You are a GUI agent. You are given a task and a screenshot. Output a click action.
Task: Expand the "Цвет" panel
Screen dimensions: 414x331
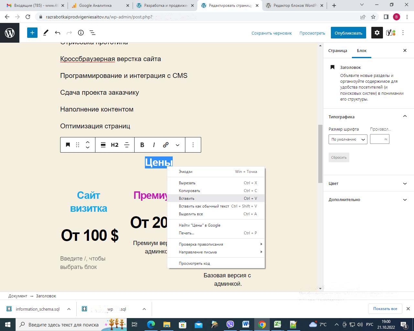[368, 183]
